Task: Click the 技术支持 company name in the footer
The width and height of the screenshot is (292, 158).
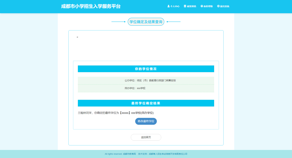Action: [x=168, y=154]
